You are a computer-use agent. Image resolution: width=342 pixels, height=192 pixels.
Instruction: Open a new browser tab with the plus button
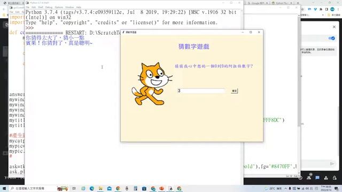tap(298, 3)
